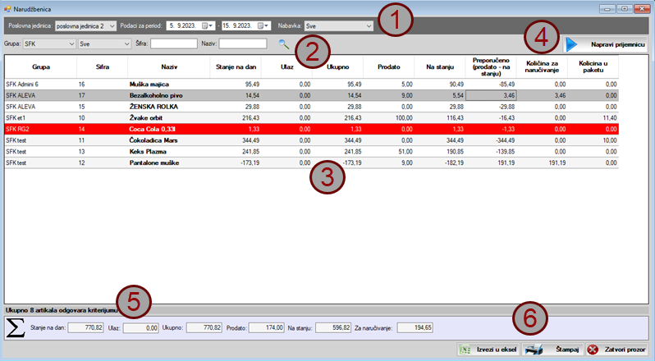The height and width of the screenshot is (361, 655).
Task: Click the SFK Admini 6 group cell
Action: (41, 85)
